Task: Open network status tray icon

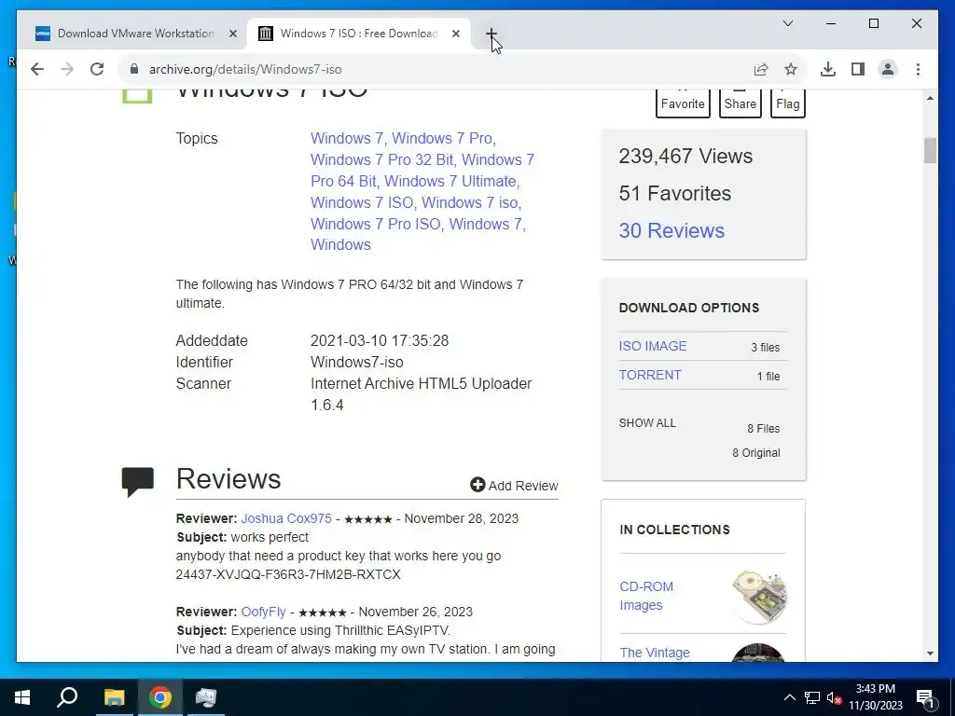Action: click(812, 697)
